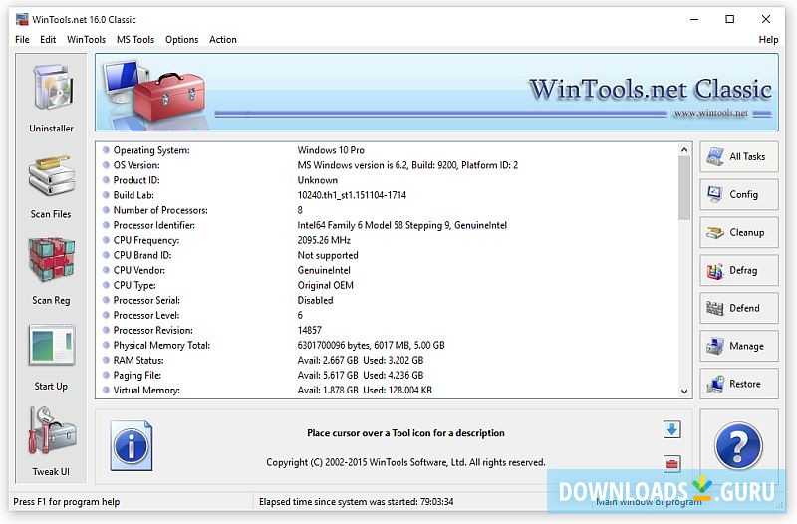The width and height of the screenshot is (797, 524).
Task: Open the Scan Files tool
Action: coord(51,186)
